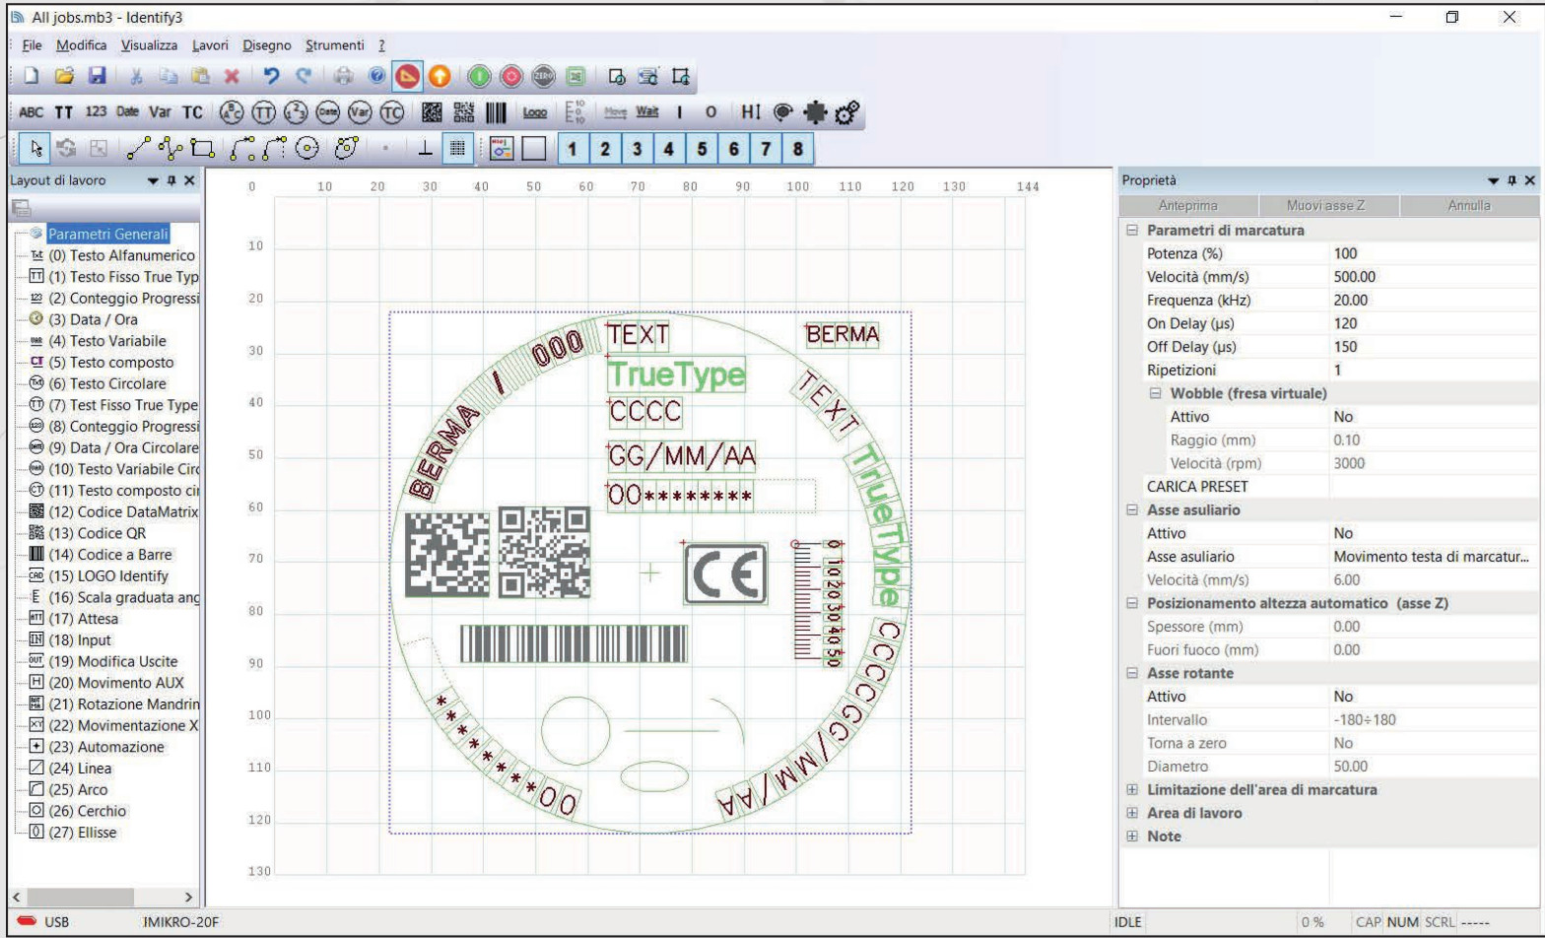
Task: Click the Annulla button
Action: pos(1468,206)
